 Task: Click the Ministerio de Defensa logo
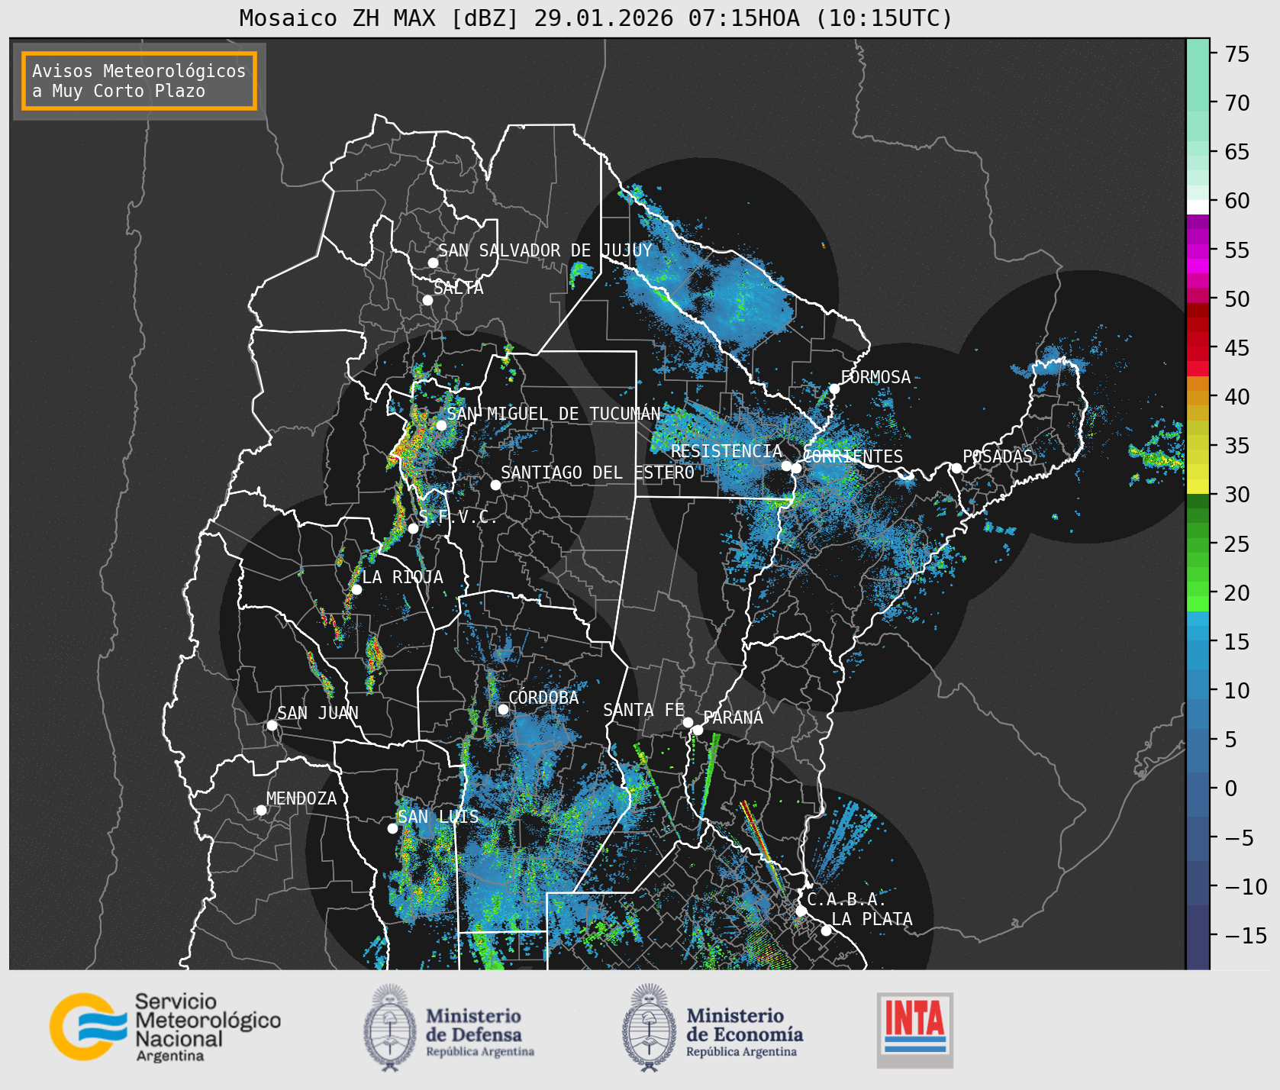click(x=449, y=1027)
